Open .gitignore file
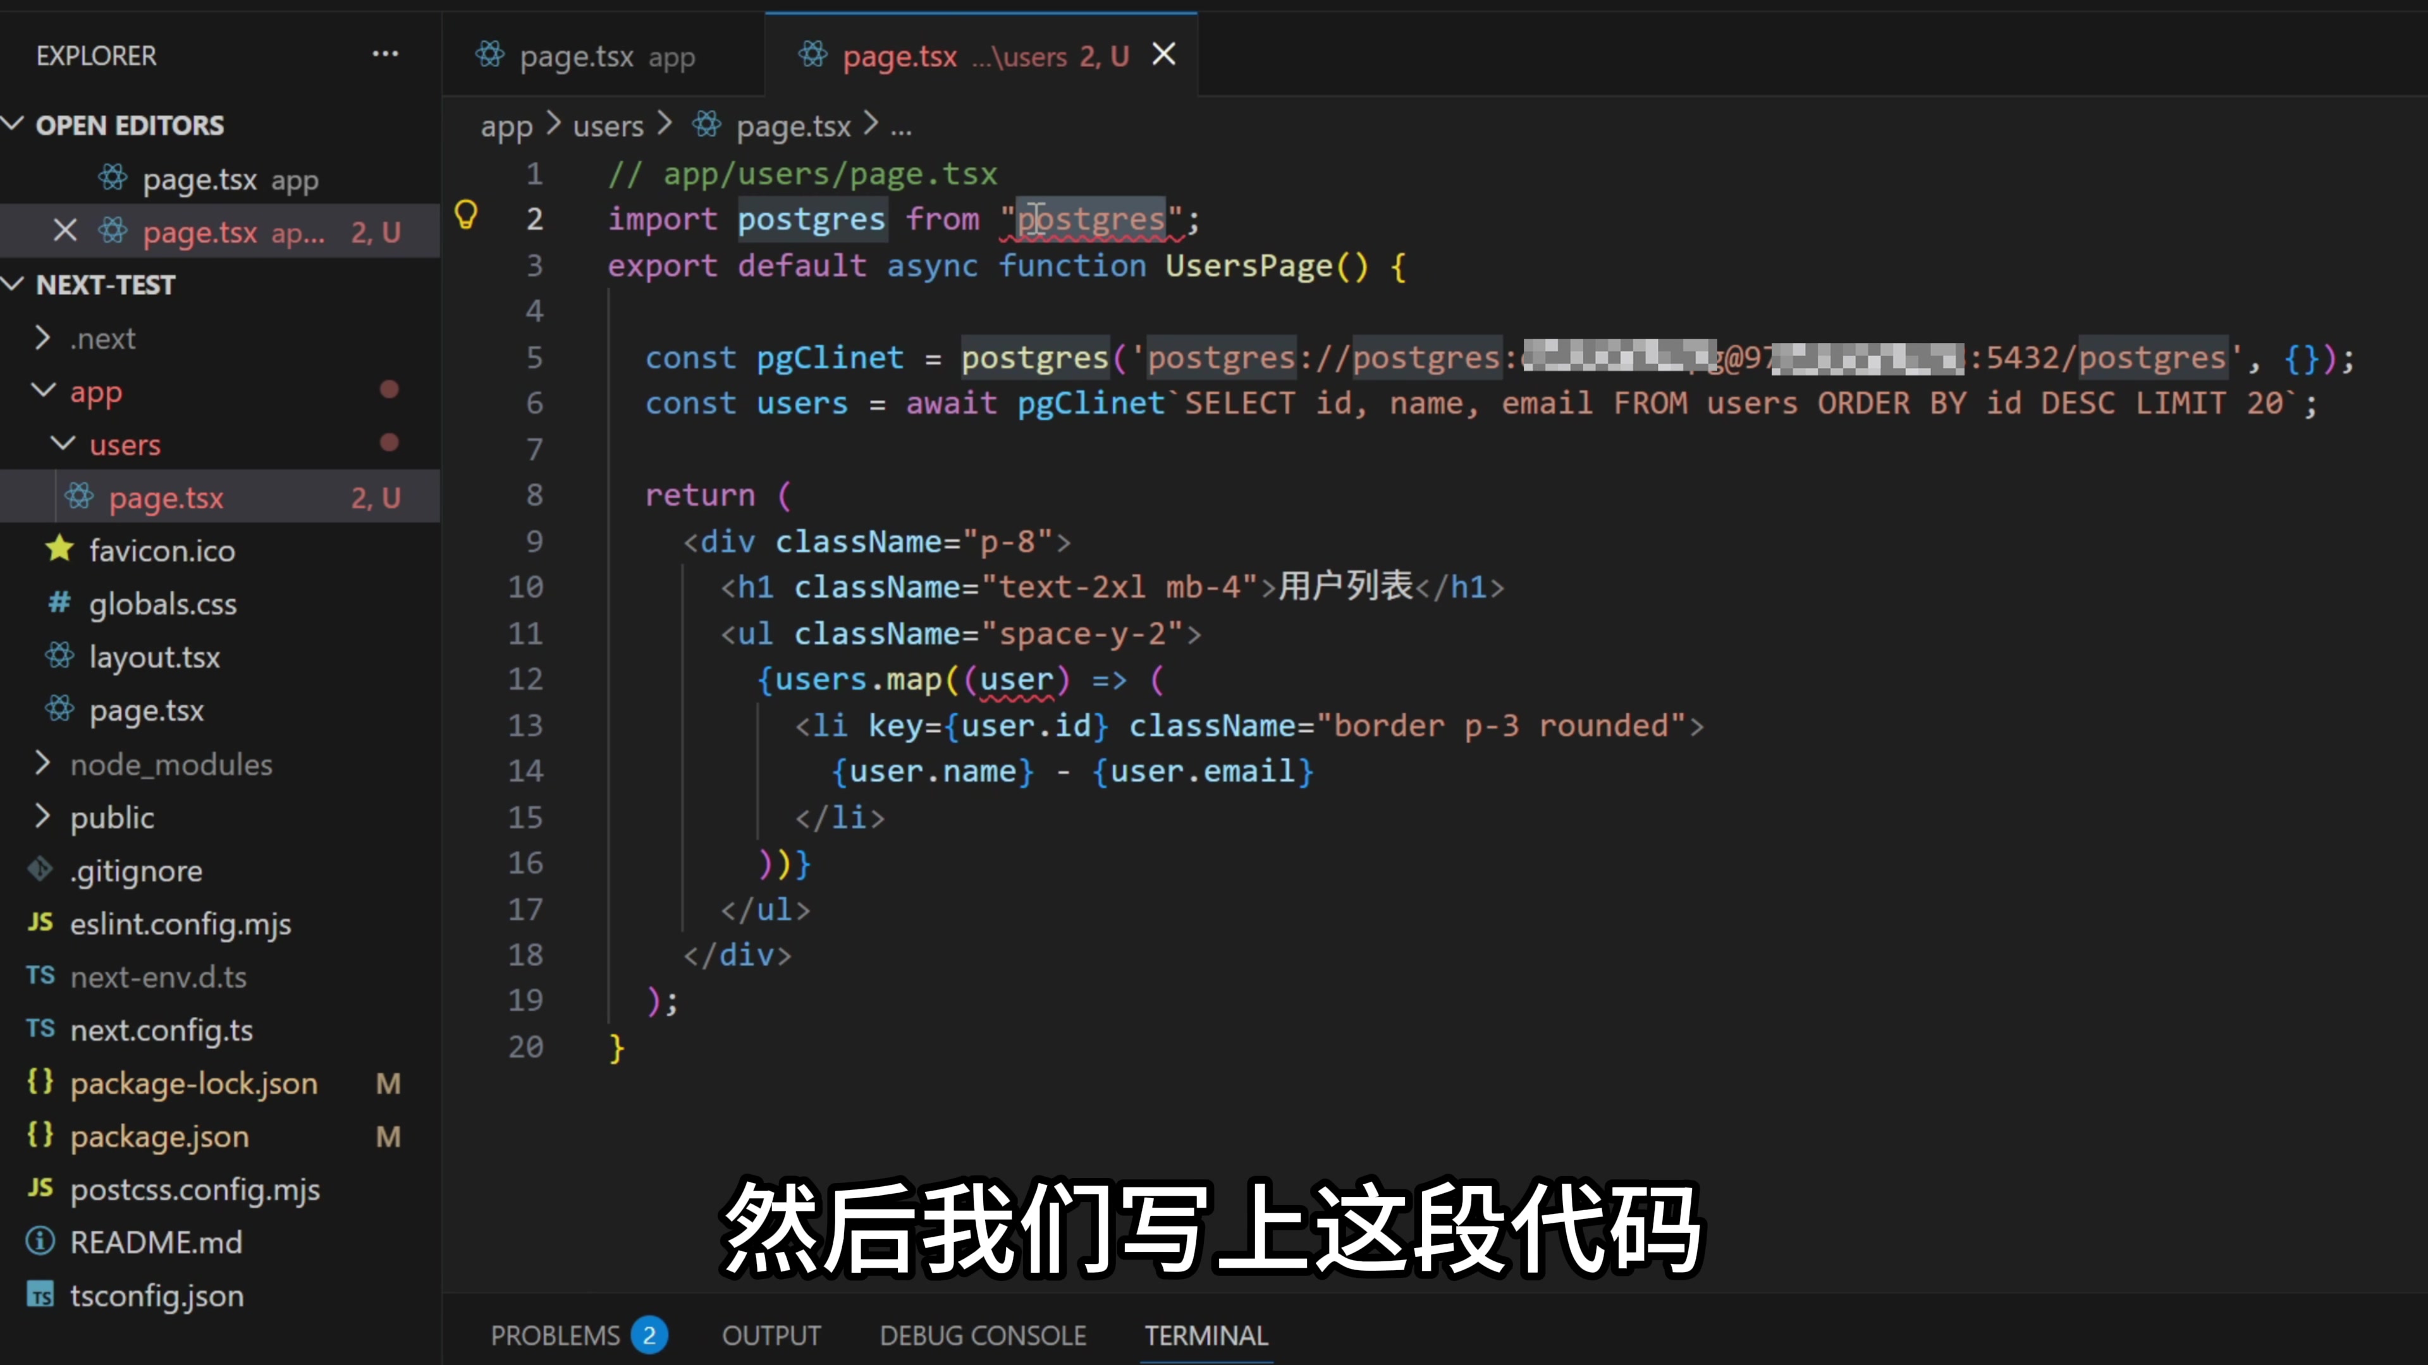The width and height of the screenshot is (2428, 1365). 136,870
